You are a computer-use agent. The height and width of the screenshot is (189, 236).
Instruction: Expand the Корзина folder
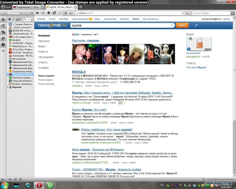[x=7, y=87]
